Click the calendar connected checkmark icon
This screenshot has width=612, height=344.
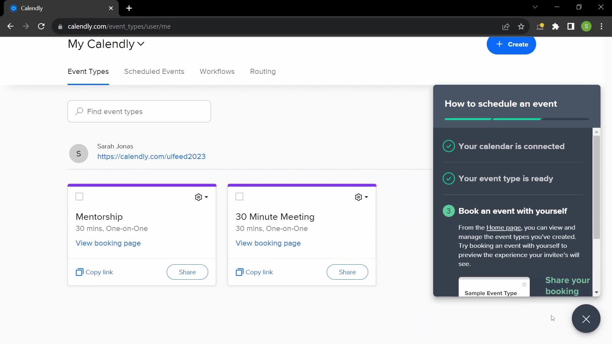448,146
